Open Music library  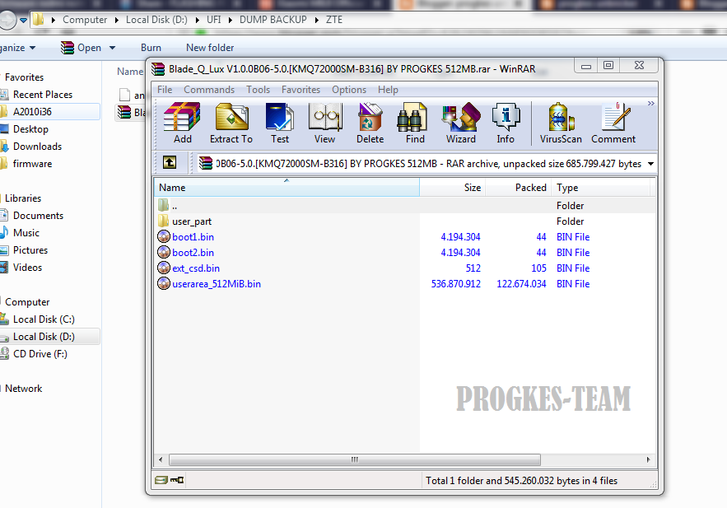[26, 232]
